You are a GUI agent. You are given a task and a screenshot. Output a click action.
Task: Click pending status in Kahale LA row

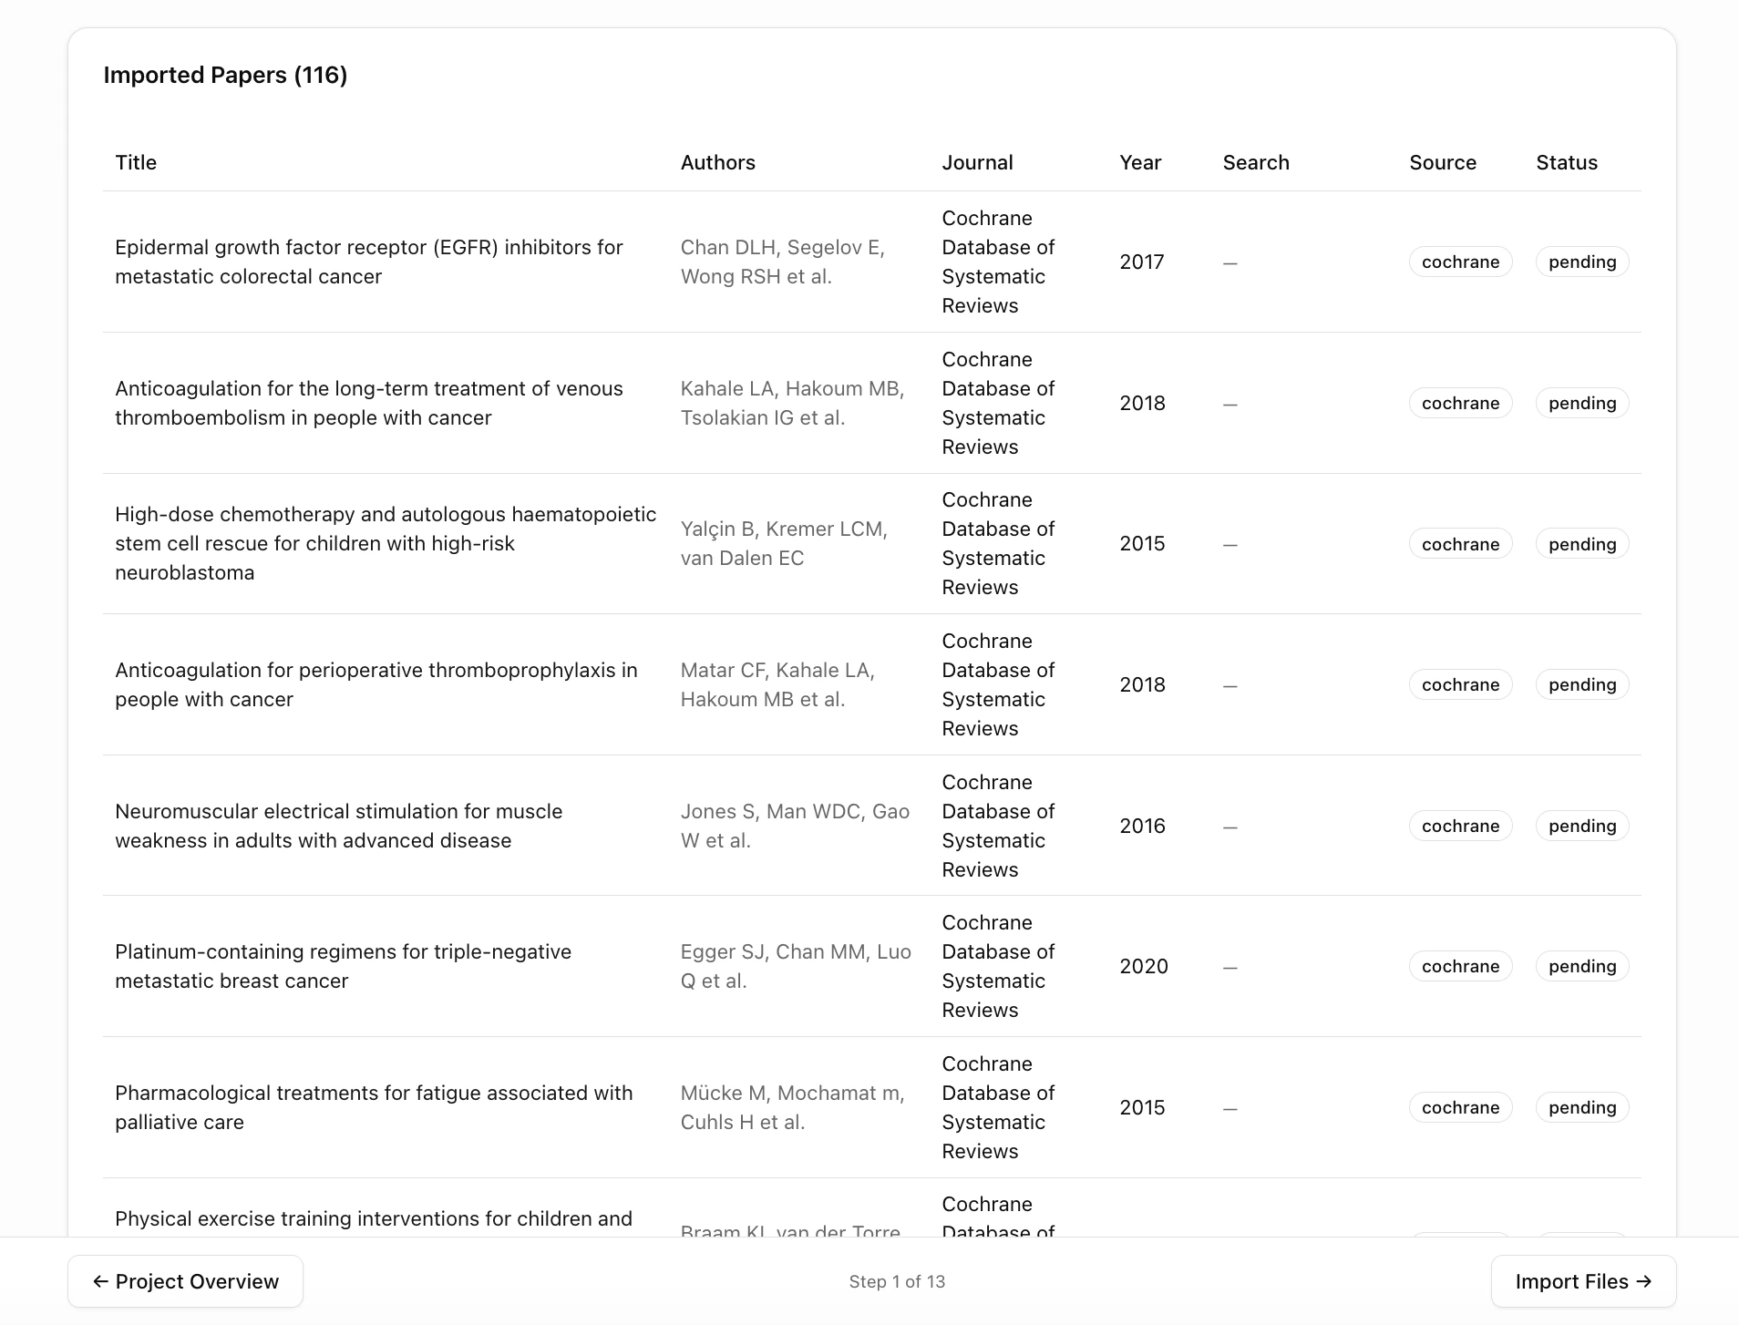tap(1582, 403)
